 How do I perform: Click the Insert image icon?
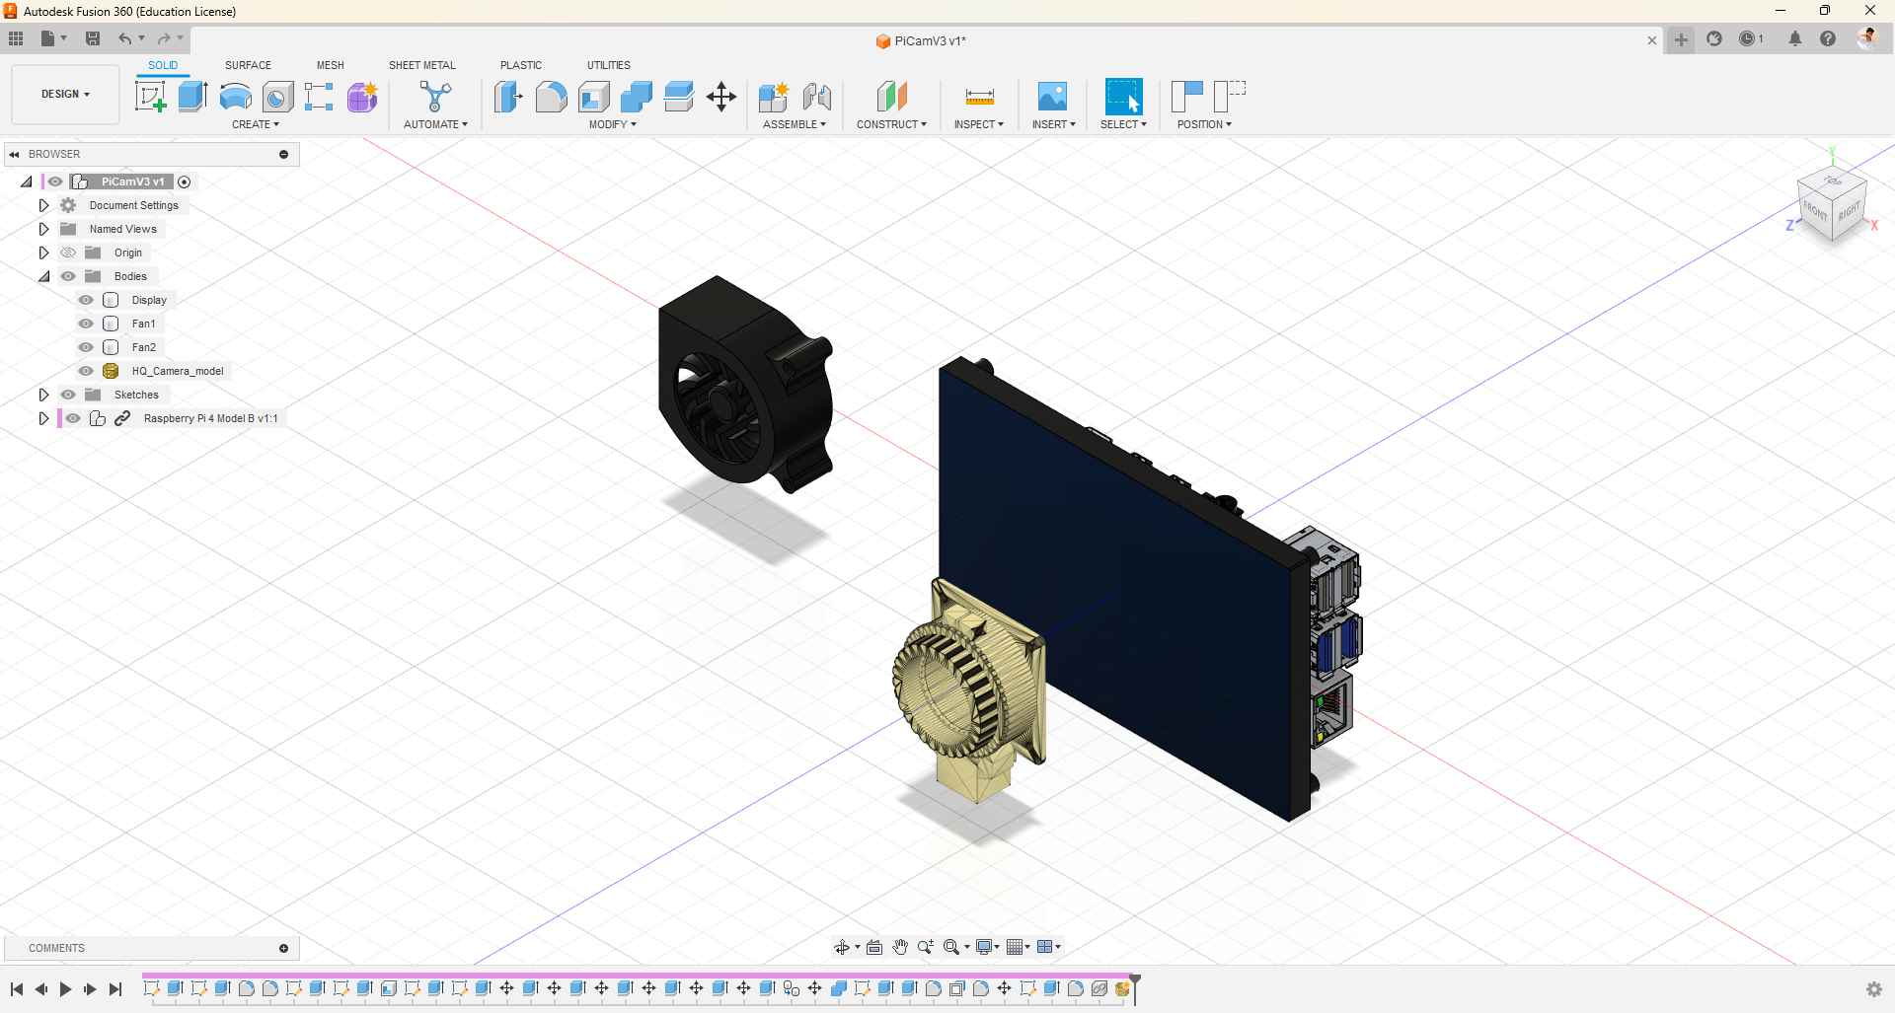(1052, 97)
